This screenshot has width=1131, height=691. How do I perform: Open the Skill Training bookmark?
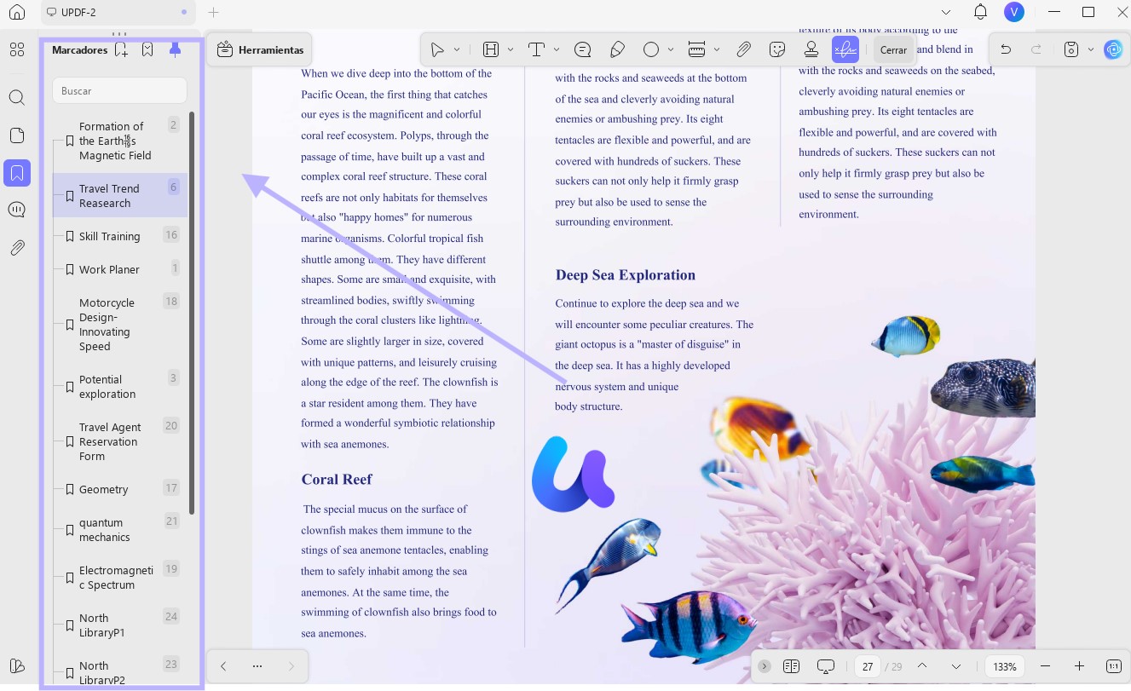(x=119, y=236)
